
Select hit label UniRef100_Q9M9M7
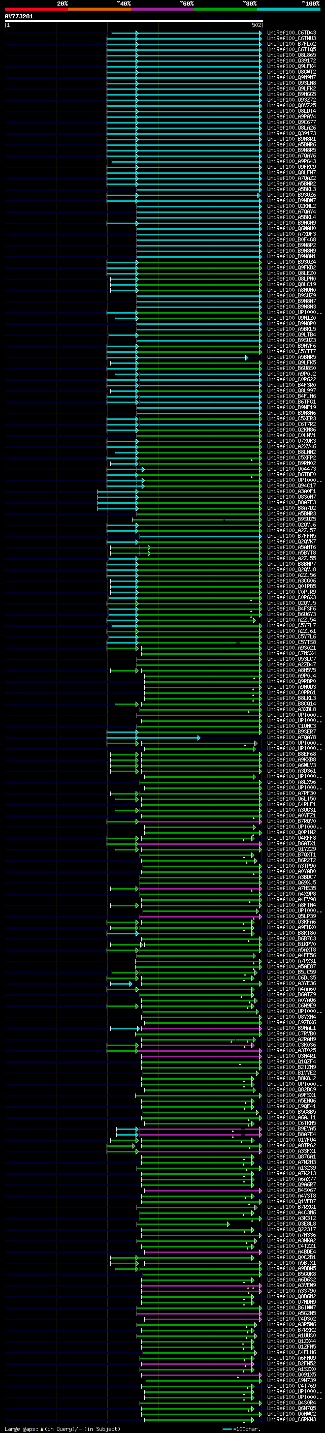point(291,77)
